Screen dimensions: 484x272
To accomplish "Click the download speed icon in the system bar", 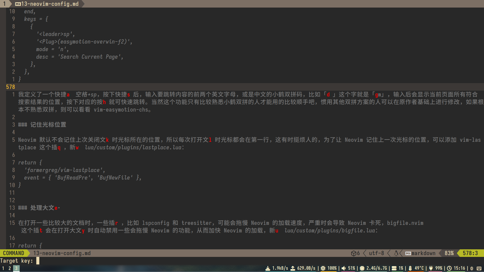I will click(268, 268).
